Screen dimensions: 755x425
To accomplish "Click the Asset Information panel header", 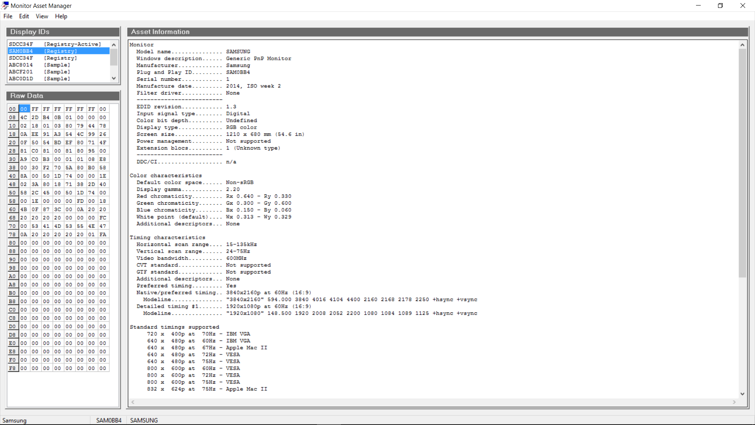I will pyautogui.click(x=437, y=32).
